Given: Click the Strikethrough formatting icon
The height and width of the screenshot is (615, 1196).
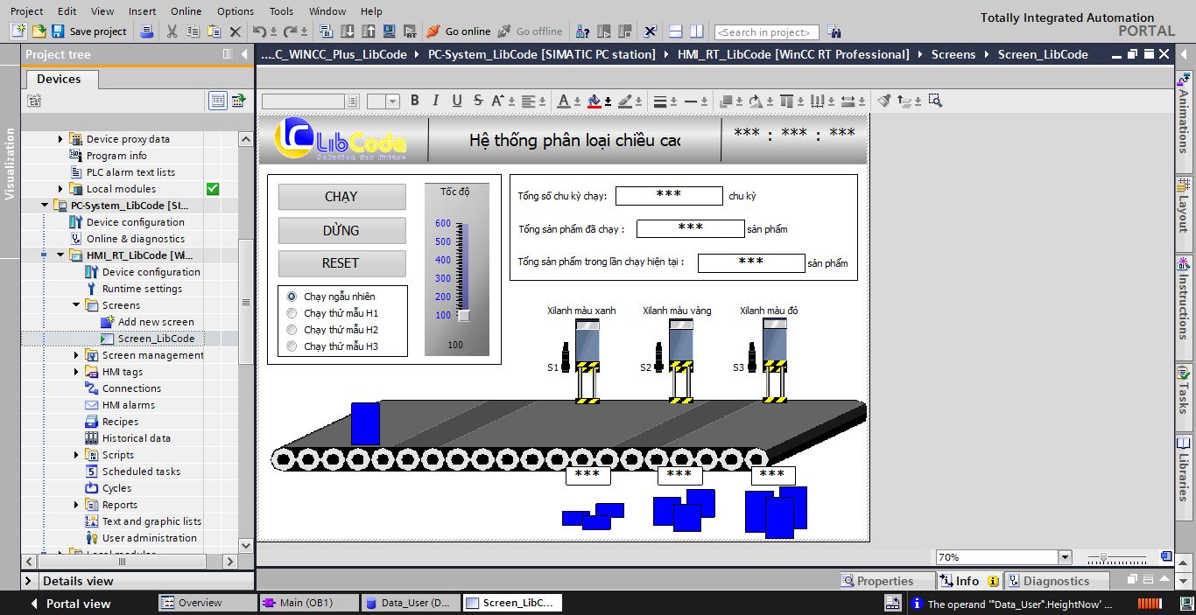Looking at the screenshot, I should tap(478, 101).
